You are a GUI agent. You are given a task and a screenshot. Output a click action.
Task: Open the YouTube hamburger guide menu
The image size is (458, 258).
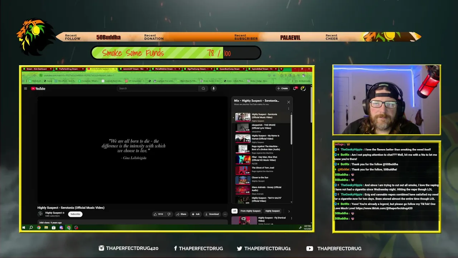(x=25, y=89)
